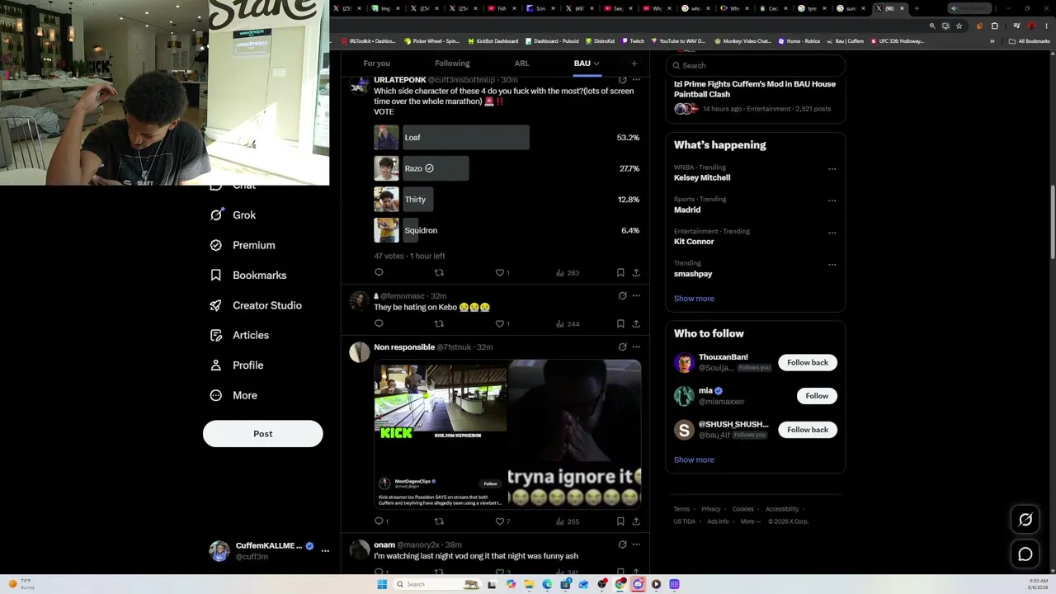Click Grok explain icon on URLATEPONK post
Viewport: 1056px width, 594px height.
point(622,80)
